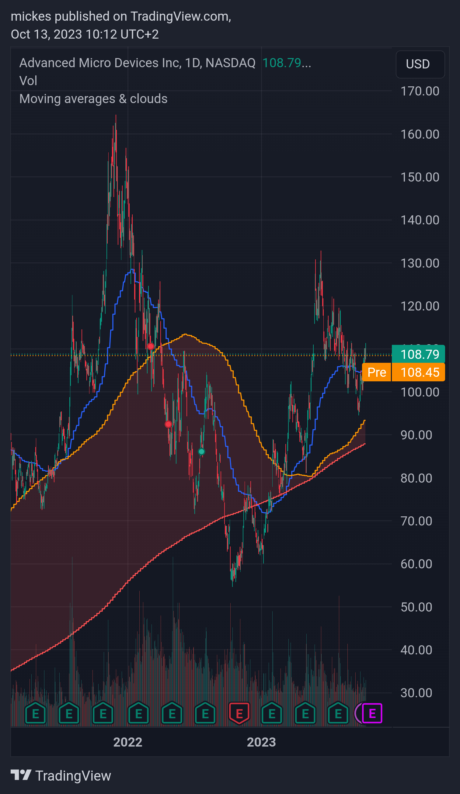Click the green 108.79... value in the legend
Screen dimensions: 460x794
(x=287, y=63)
